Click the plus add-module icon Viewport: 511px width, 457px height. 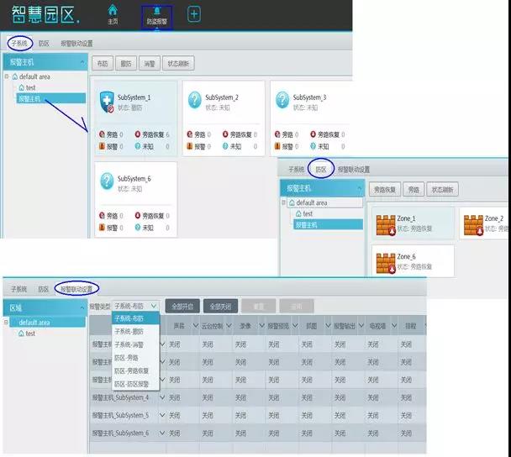coord(194,14)
